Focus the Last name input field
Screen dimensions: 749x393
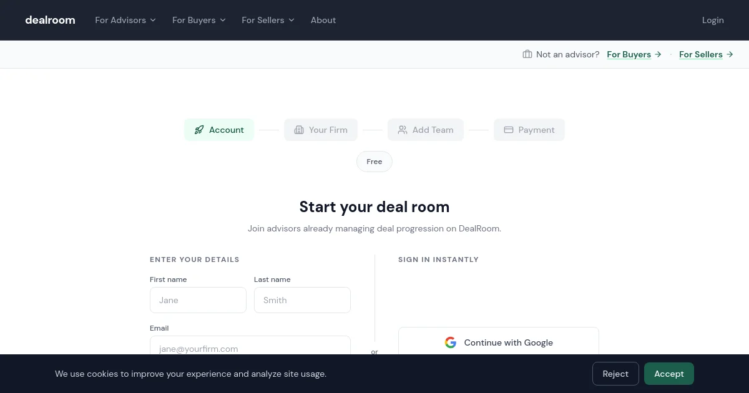[x=302, y=300]
